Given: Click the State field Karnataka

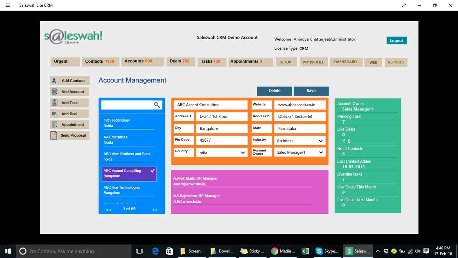Looking at the screenshot, I should (300, 129).
